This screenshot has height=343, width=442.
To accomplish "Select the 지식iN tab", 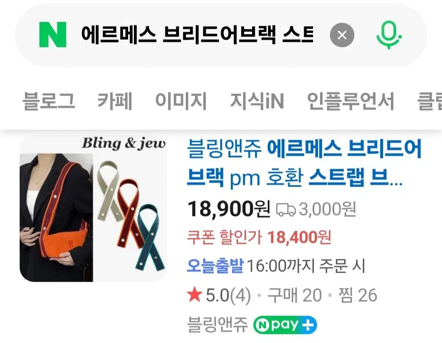I will (x=257, y=101).
